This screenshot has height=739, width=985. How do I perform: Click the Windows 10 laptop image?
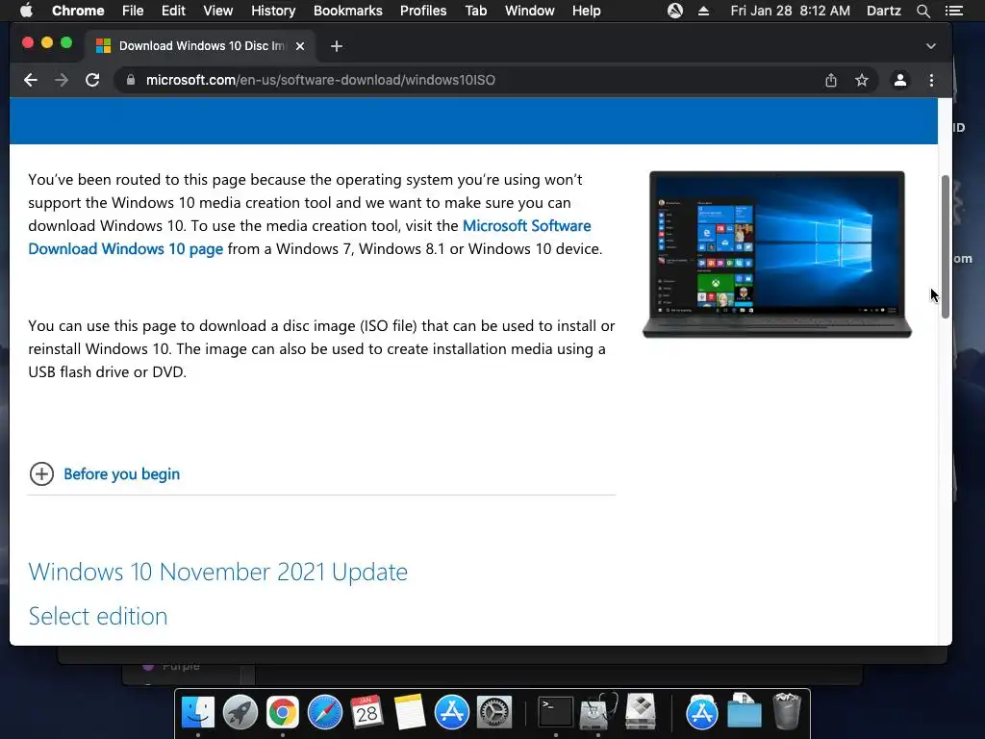(x=777, y=254)
